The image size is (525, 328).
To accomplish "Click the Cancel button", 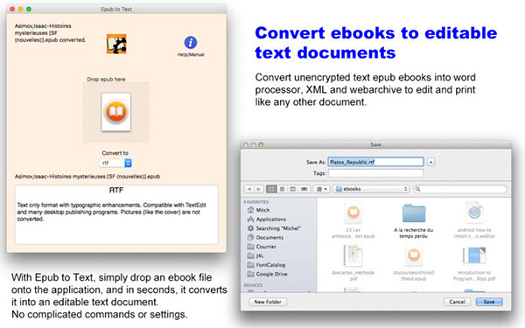I will point(457,302).
